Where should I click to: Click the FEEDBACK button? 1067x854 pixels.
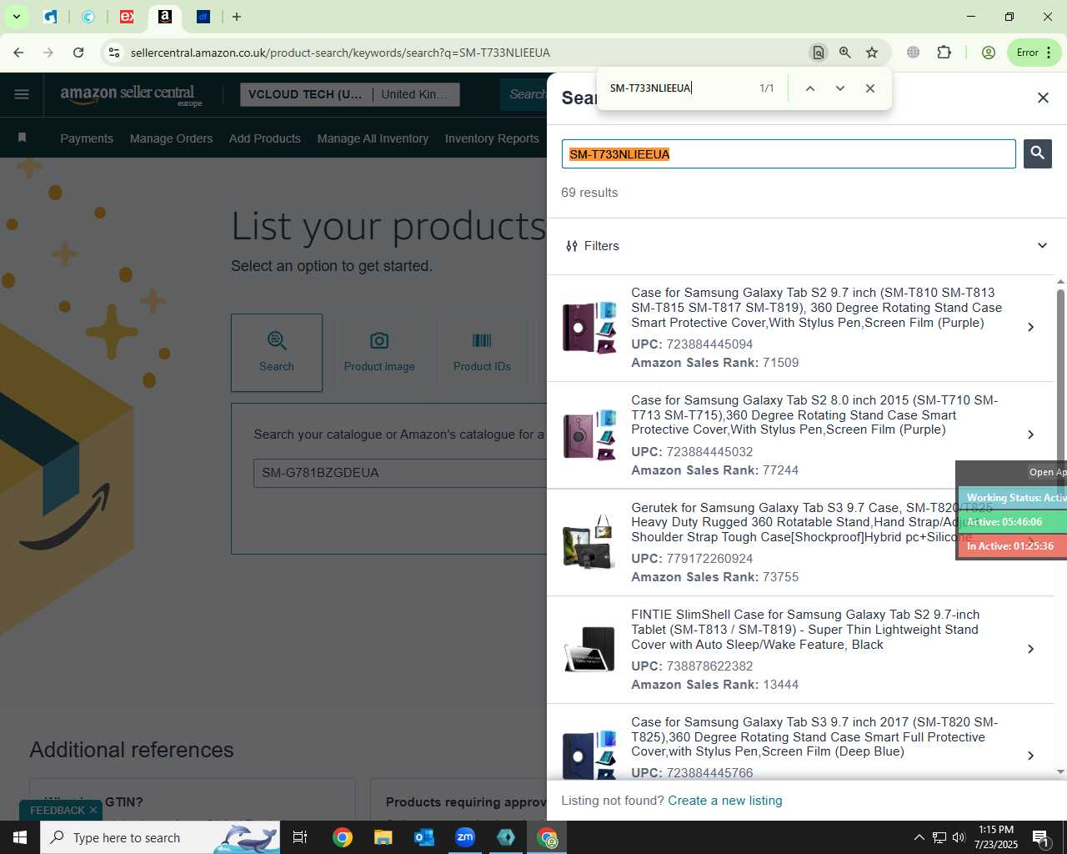coord(58,811)
